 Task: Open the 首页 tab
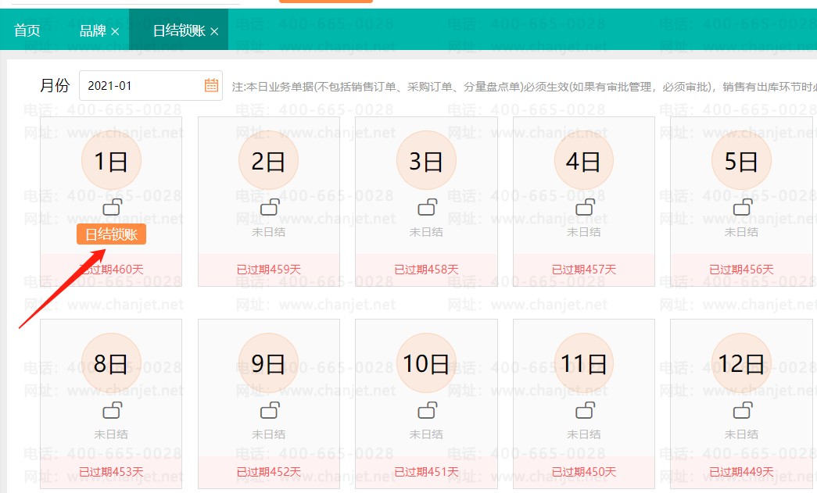27,30
